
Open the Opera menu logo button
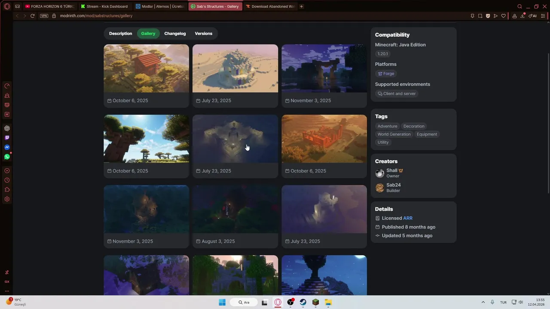7,6
